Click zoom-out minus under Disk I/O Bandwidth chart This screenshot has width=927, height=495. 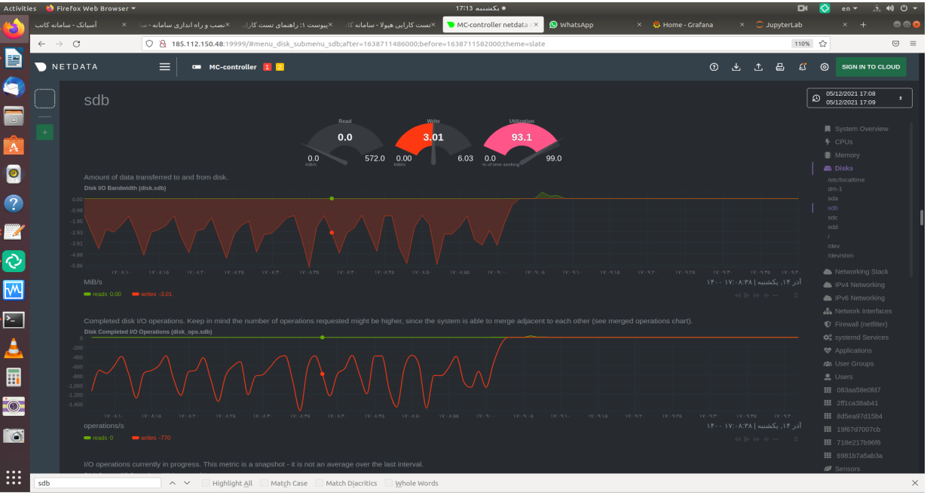click(x=775, y=295)
